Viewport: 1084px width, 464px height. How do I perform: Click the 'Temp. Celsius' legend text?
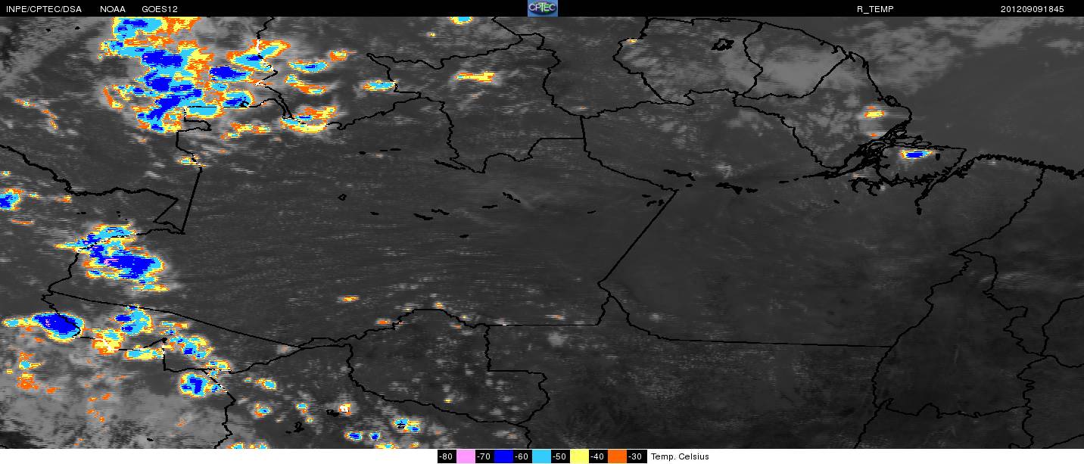680,456
